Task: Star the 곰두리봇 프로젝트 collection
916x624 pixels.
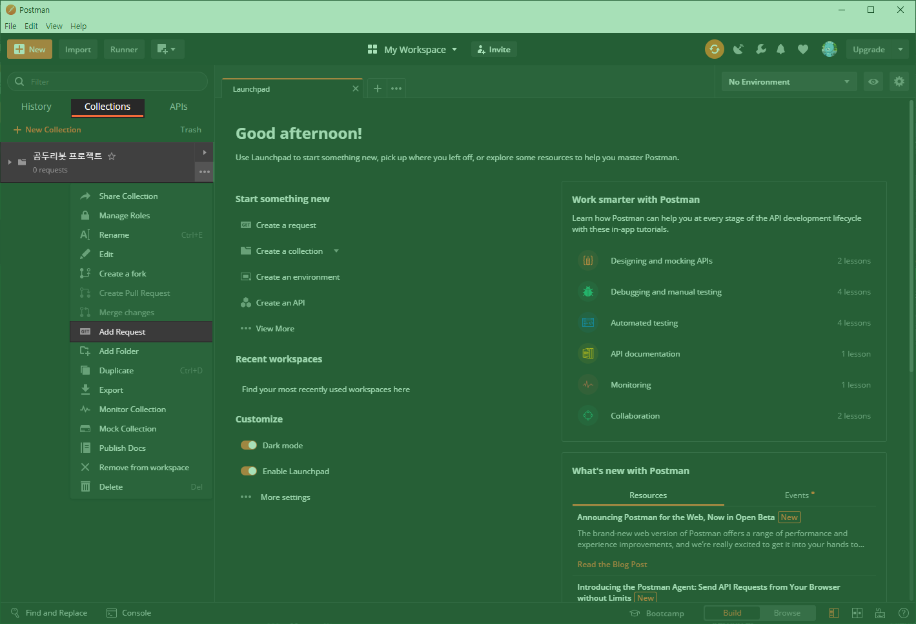Action: pyautogui.click(x=112, y=156)
